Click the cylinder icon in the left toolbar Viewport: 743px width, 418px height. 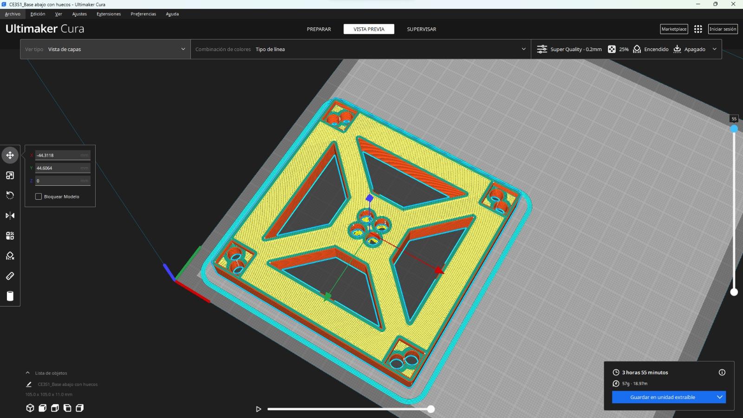(x=10, y=296)
